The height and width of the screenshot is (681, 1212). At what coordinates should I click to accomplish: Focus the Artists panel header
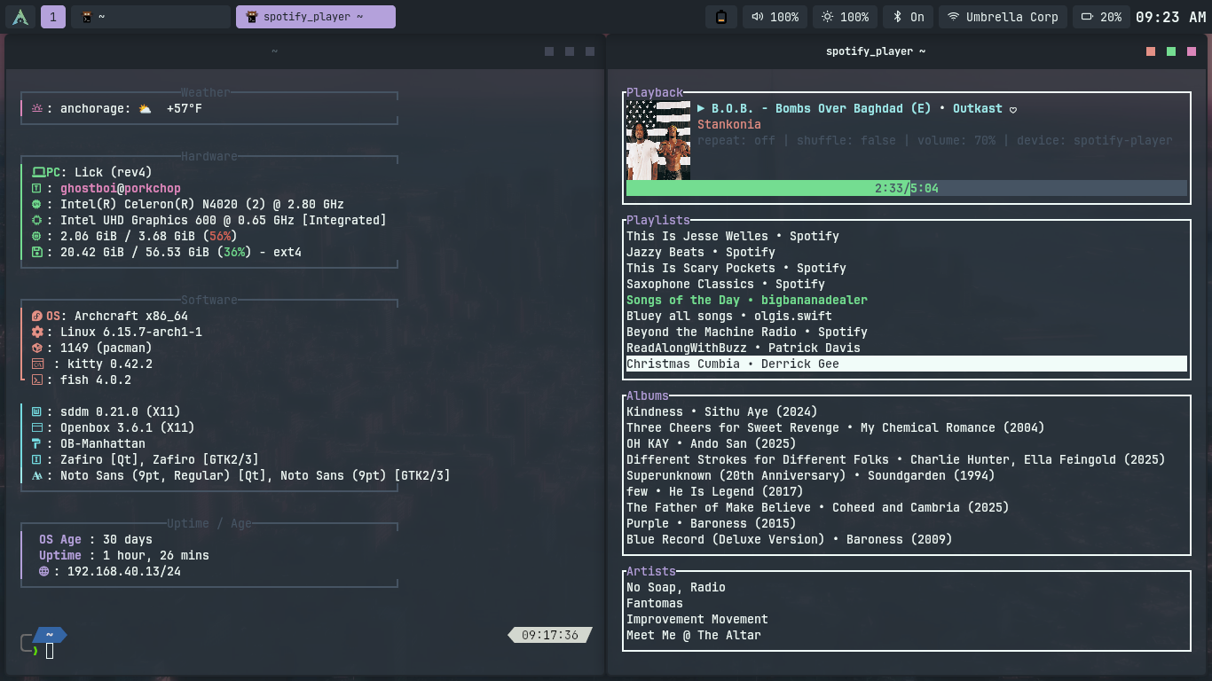pyautogui.click(x=651, y=571)
